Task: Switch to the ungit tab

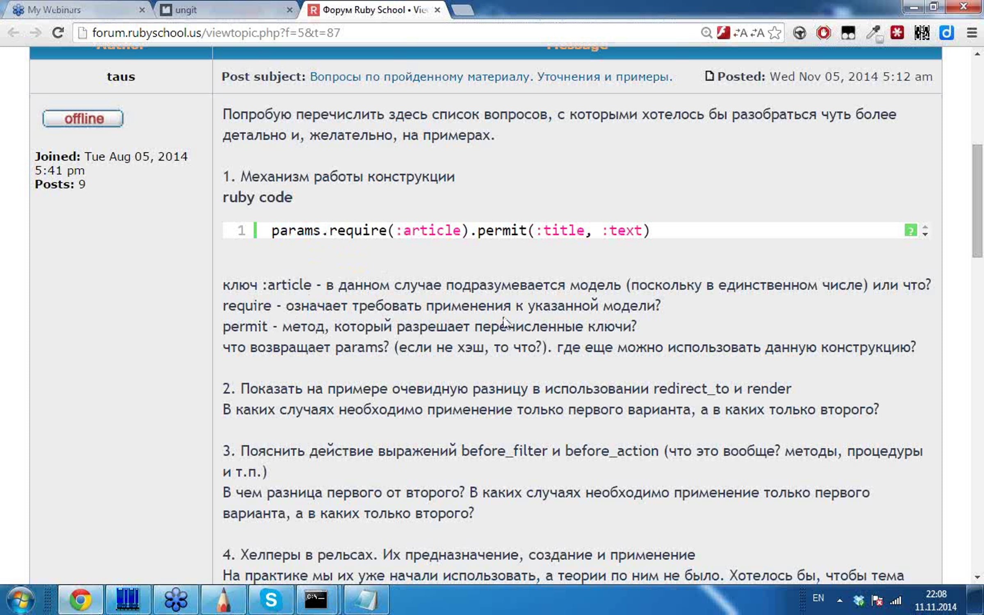Action: tap(225, 10)
